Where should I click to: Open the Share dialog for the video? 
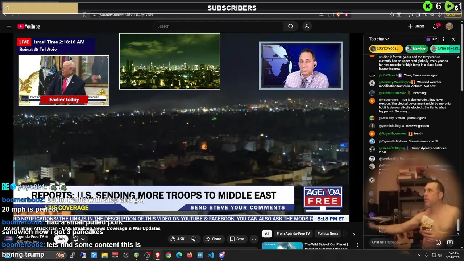tap(213, 239)
